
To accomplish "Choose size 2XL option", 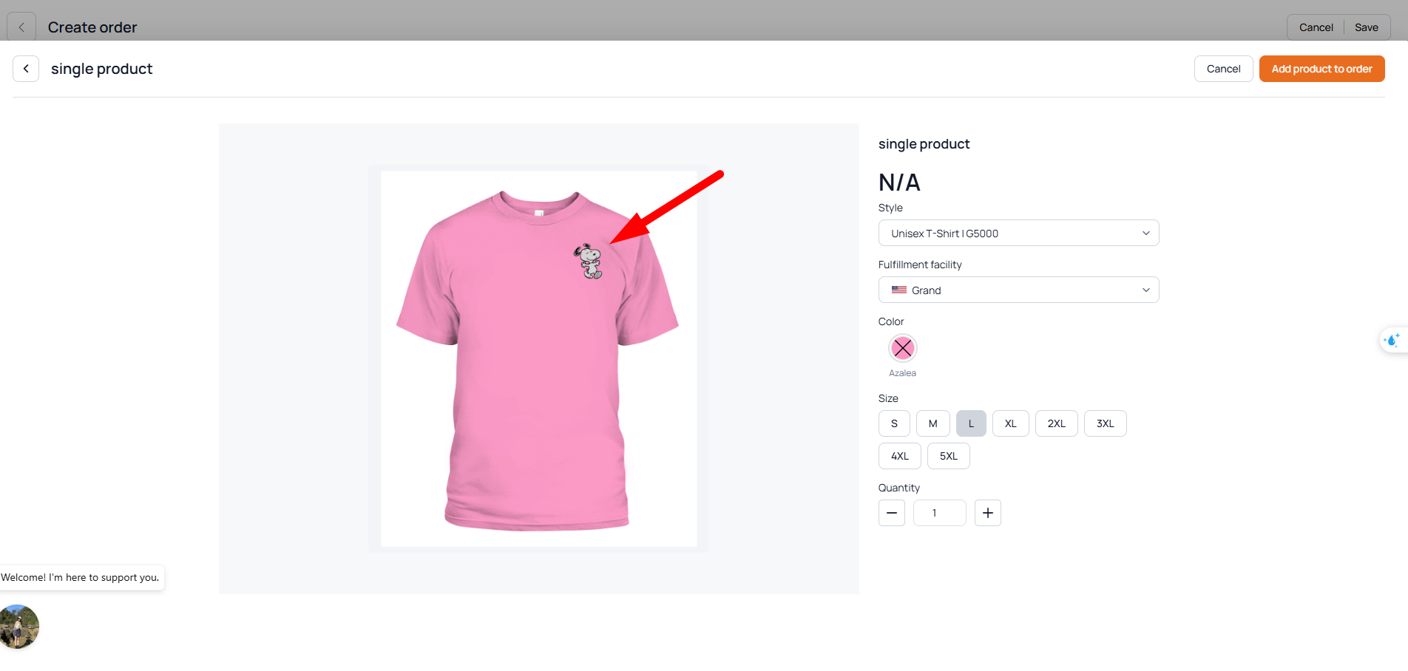I will coord(1056,423).
